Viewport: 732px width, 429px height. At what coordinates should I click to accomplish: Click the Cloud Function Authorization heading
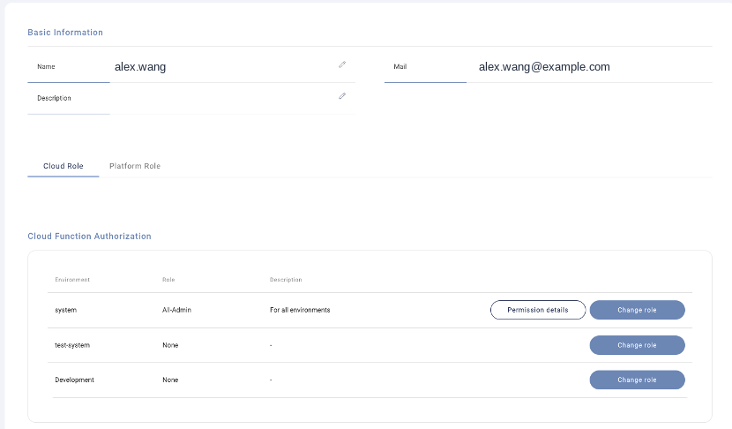pos(89,236)
